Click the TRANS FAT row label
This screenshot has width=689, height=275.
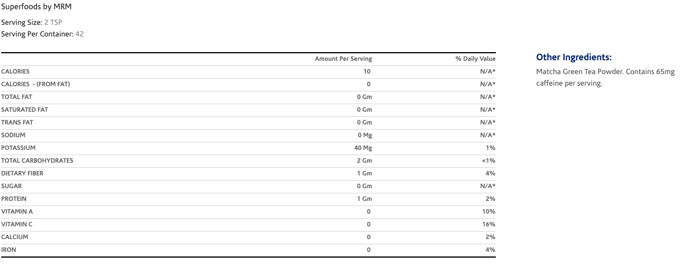click(17, 122)
